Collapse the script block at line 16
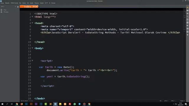Image resolution: width=189 pixels, height=106 pixels. (32, 61)
